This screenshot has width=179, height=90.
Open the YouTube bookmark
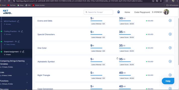[11, 5]
